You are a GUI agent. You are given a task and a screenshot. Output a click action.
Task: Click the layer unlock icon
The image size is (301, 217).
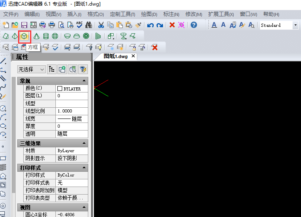(x=142, y=47)
